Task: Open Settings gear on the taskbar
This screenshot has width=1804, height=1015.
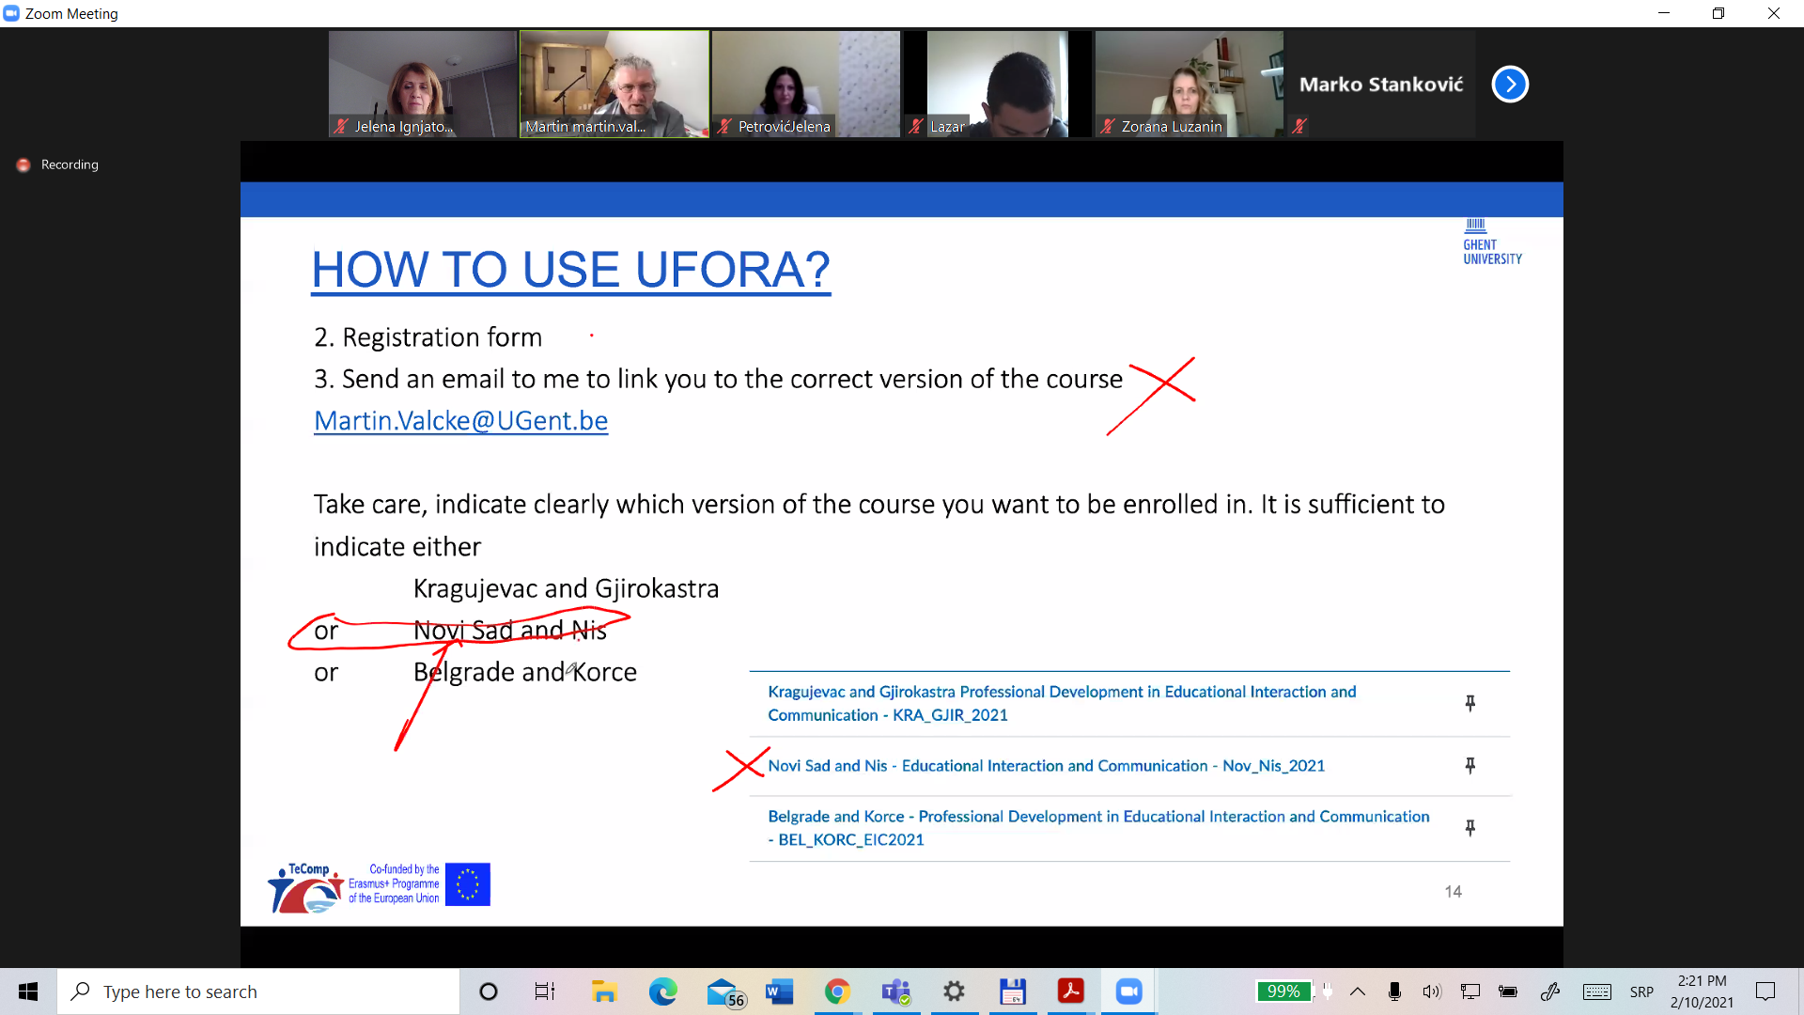Action: (x=954, y=992)
